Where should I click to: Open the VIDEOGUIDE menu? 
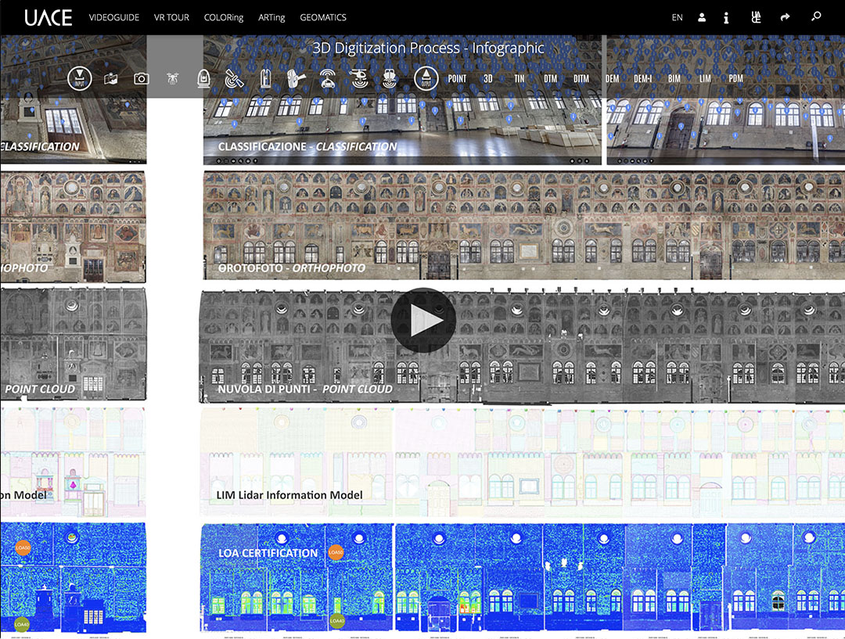114,17
